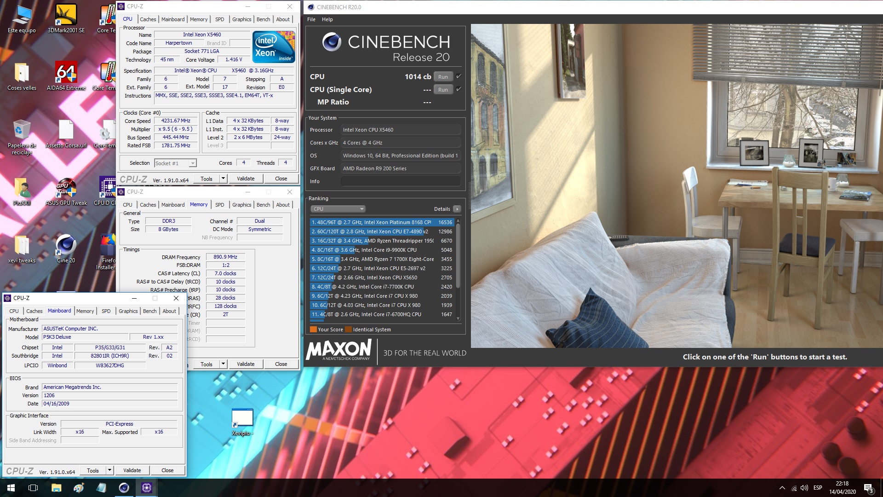Open Tools dropdown arrow in Memory CPU-Z window

(223, 364)
